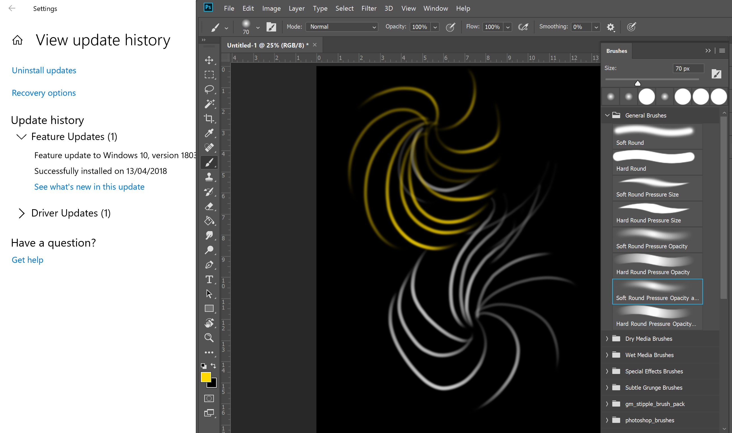Toggle the Brush Settings panel in options bar
Image resolution: width=732 pixels, height=433 pixels.
[271, 27]
